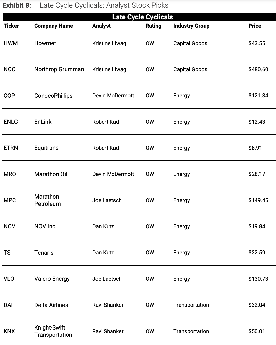Select the ENLC ticker cell

11,122
